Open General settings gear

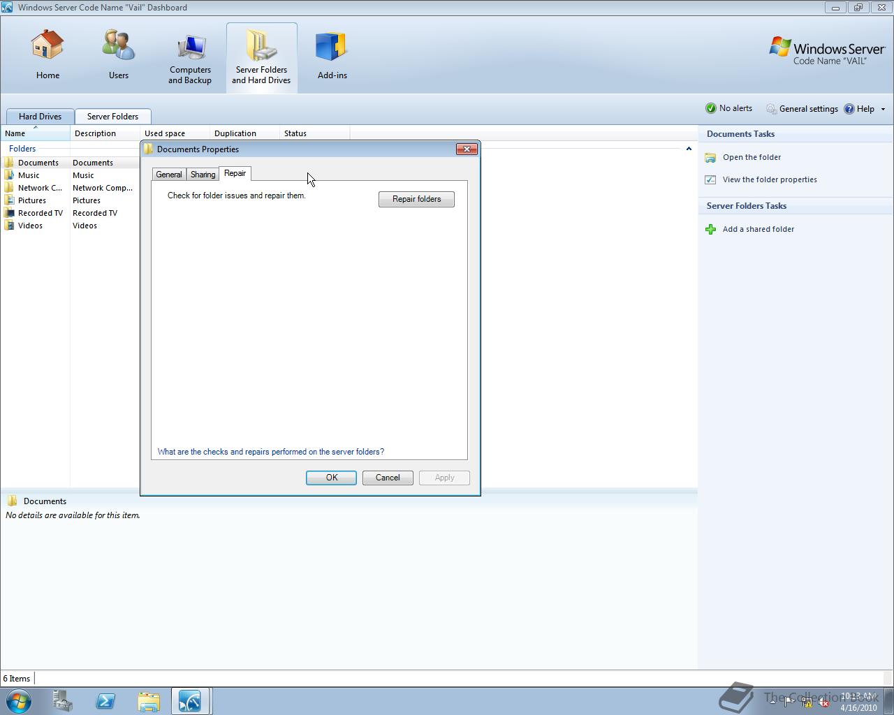coord(771,109)
